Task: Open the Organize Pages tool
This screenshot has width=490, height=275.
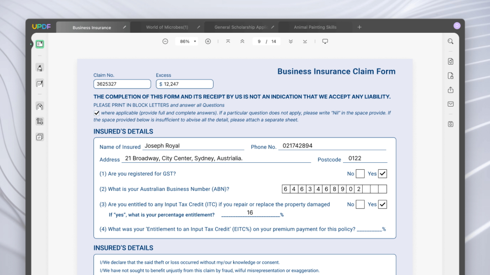Action: [x=40, y=107]
